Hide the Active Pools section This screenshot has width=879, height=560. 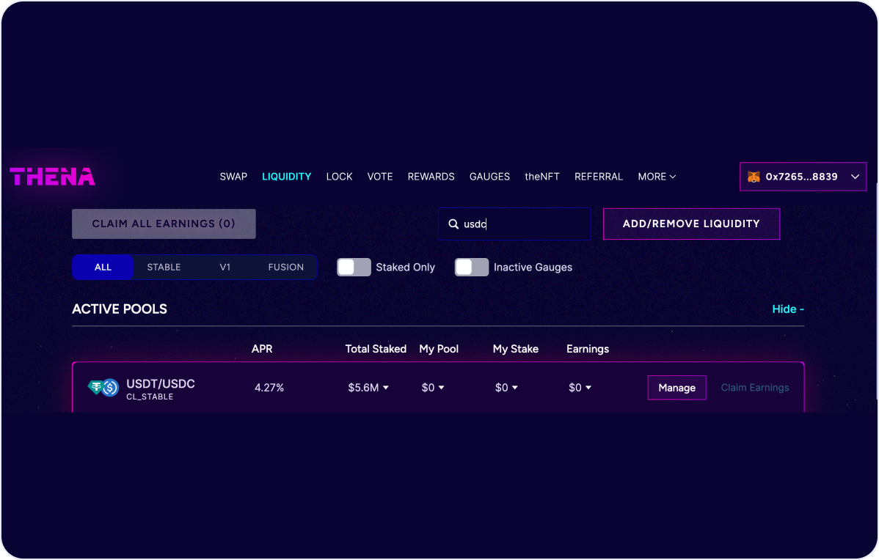click(788, 309)
